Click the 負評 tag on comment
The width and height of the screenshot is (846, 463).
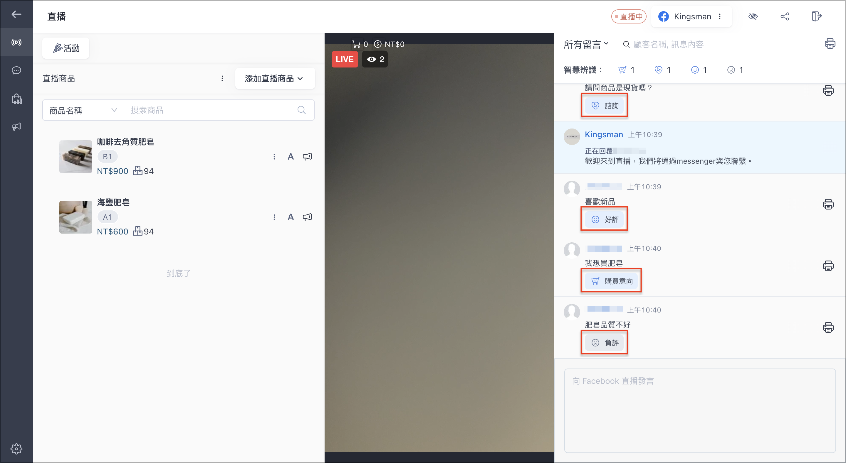point(604,343)
